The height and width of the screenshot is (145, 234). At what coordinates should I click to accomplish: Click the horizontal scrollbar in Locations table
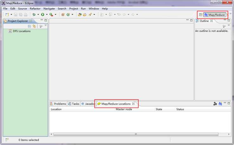coord(136,134)
